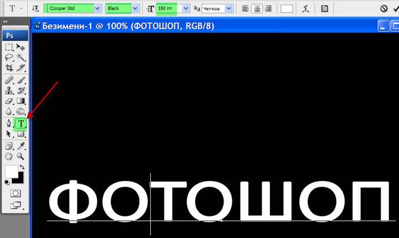Select the Slice tool
This screenshot has width=399, height=238.
(x=21, y=68)
